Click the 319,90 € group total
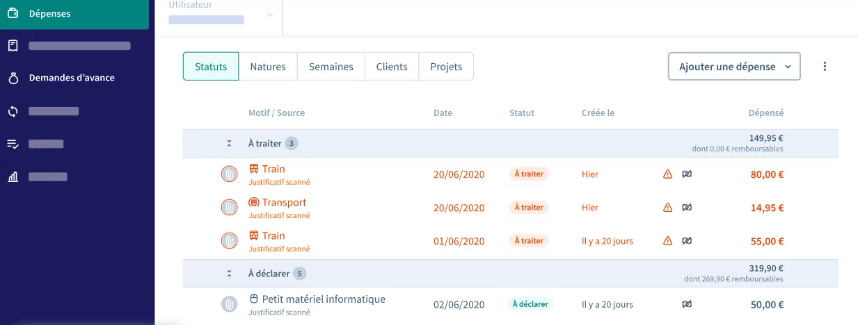The height and width of the screenshot is (325, 858). (766, 268)
